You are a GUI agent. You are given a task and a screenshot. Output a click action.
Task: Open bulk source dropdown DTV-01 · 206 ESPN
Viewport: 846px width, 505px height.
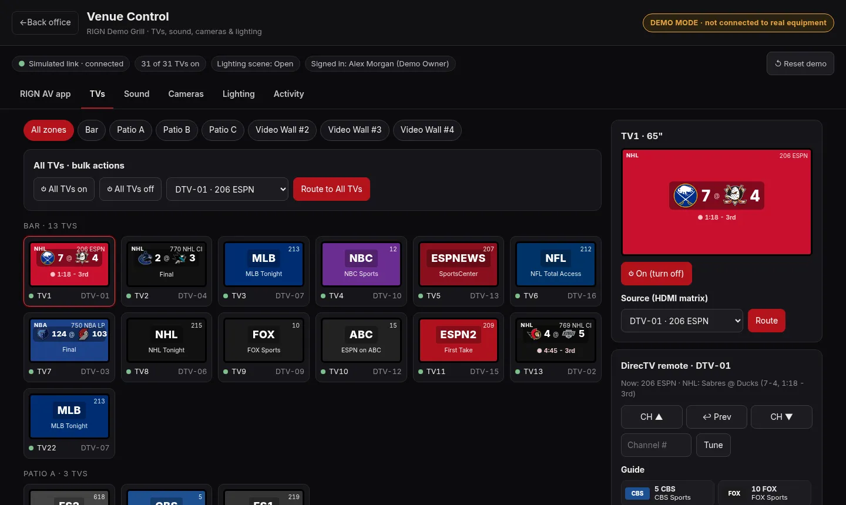(x=227, y=189)
